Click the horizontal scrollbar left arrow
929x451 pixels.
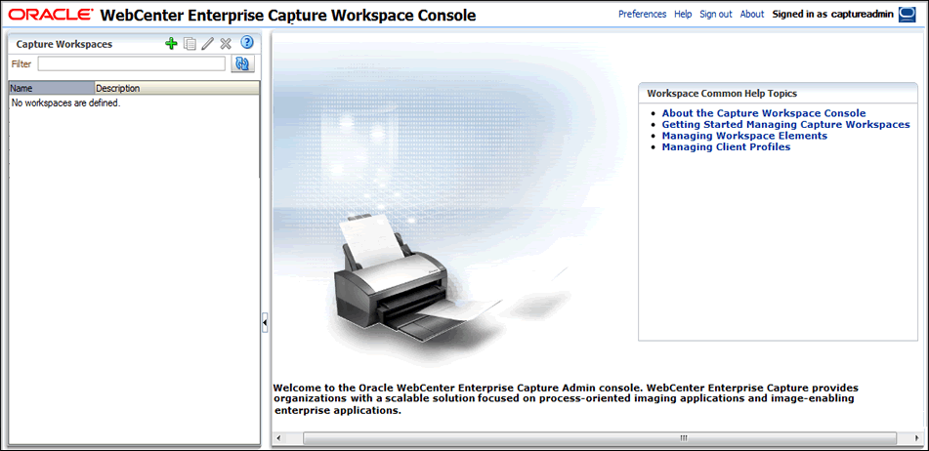pyautogui.click(x=277, y=438)
